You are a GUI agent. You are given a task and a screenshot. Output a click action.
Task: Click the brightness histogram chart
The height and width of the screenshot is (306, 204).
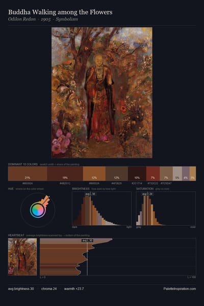[x=101, y=209]
